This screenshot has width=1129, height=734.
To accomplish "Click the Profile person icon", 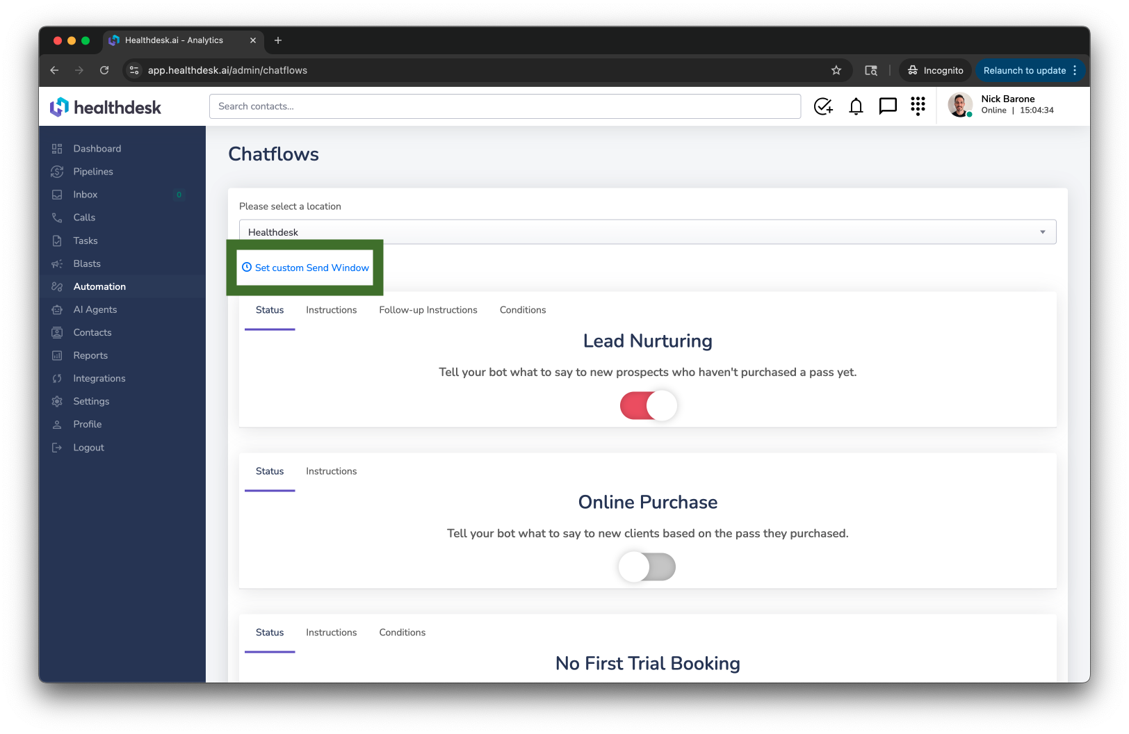I will coord(57,424).
